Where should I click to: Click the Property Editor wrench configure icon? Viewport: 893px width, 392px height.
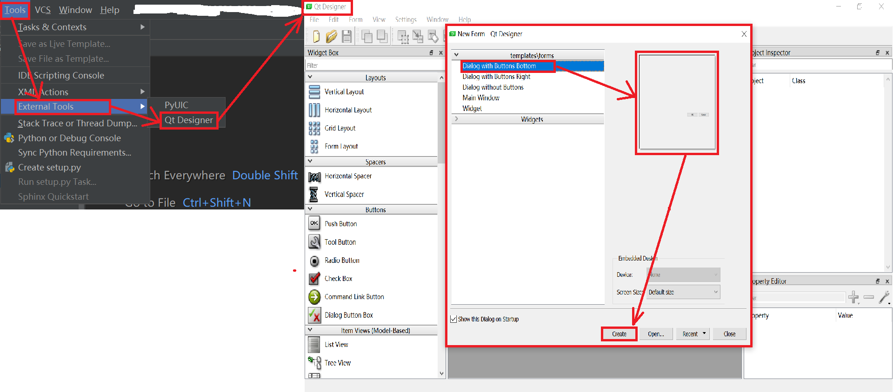click(x=884, y=297)
